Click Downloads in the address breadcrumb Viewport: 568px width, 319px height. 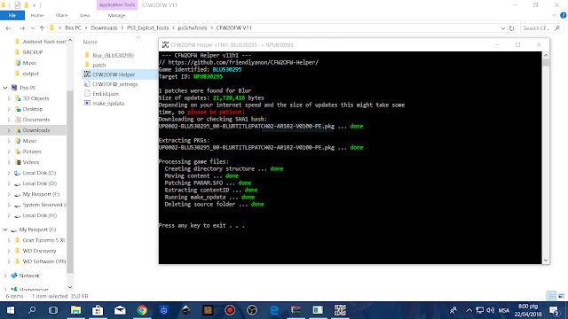(104, 27)
